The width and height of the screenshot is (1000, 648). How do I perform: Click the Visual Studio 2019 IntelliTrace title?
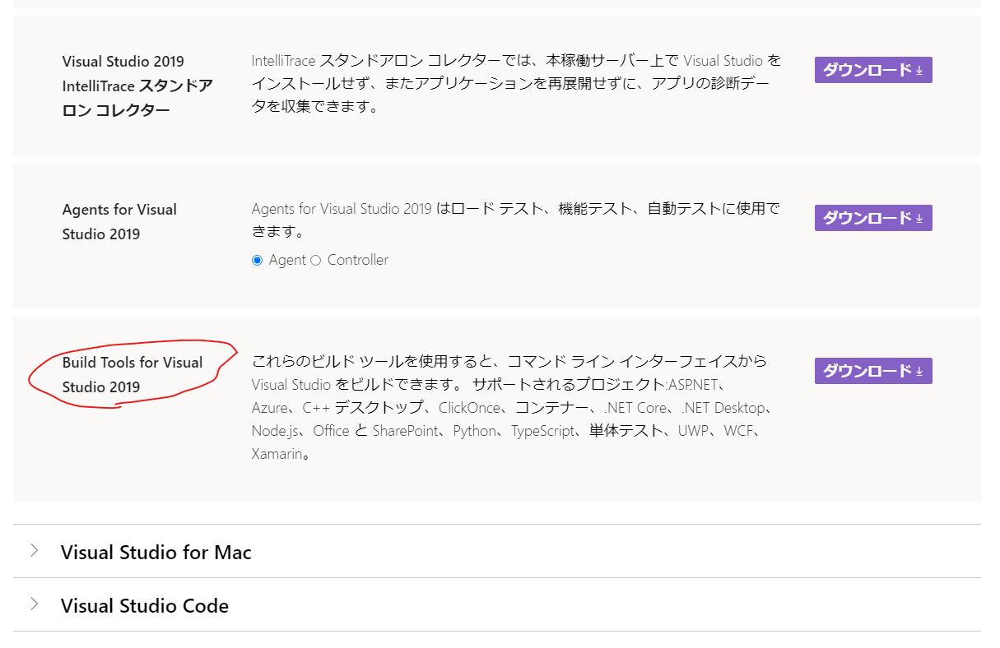click(x=138, y=86)
